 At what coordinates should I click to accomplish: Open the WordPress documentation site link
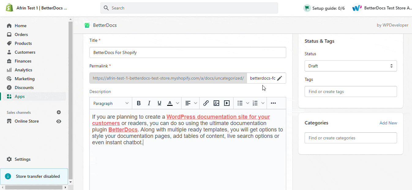218,117
